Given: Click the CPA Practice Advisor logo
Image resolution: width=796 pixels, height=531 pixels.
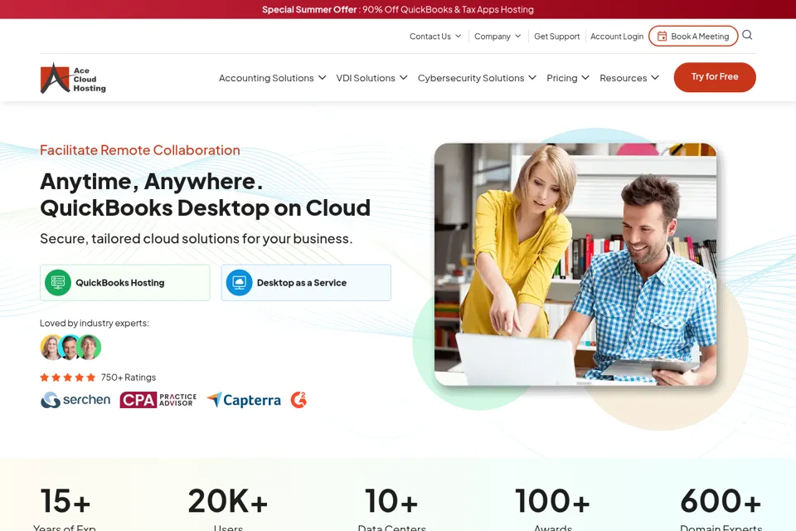Looking at the screenshot, I should coord(158,400).
